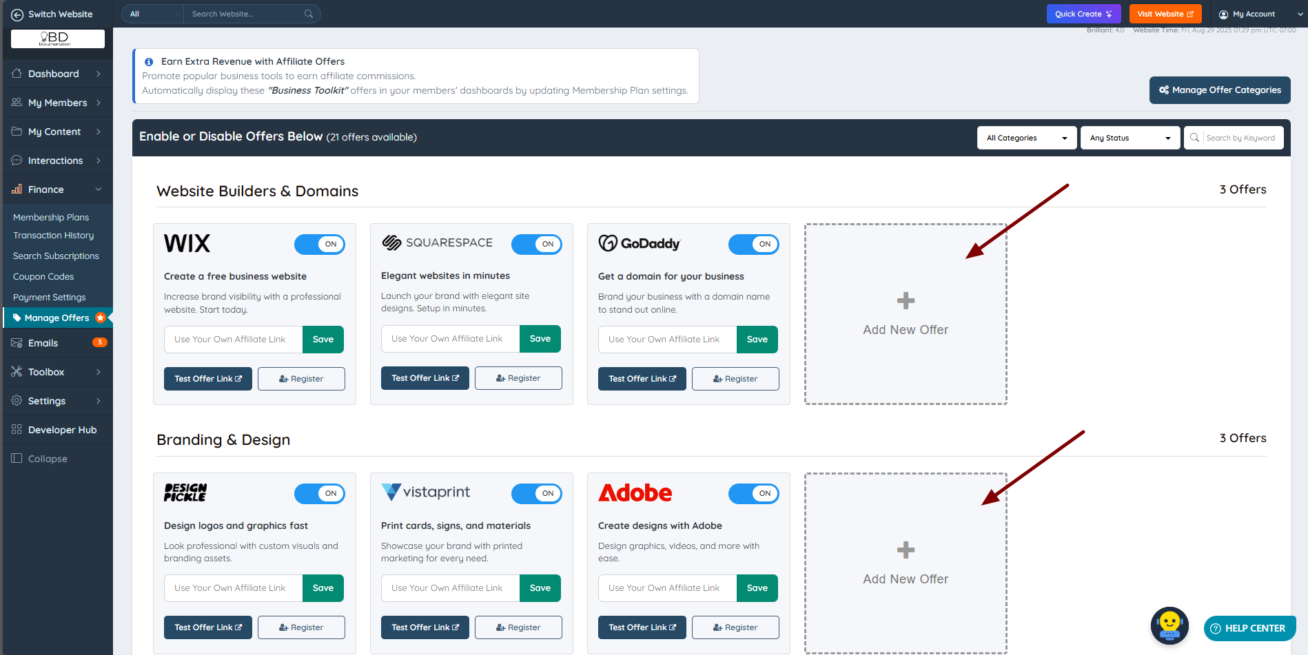This screenshot has width=1308, height=655.
Task: Click the unread emails count badge
Action: 100,342
